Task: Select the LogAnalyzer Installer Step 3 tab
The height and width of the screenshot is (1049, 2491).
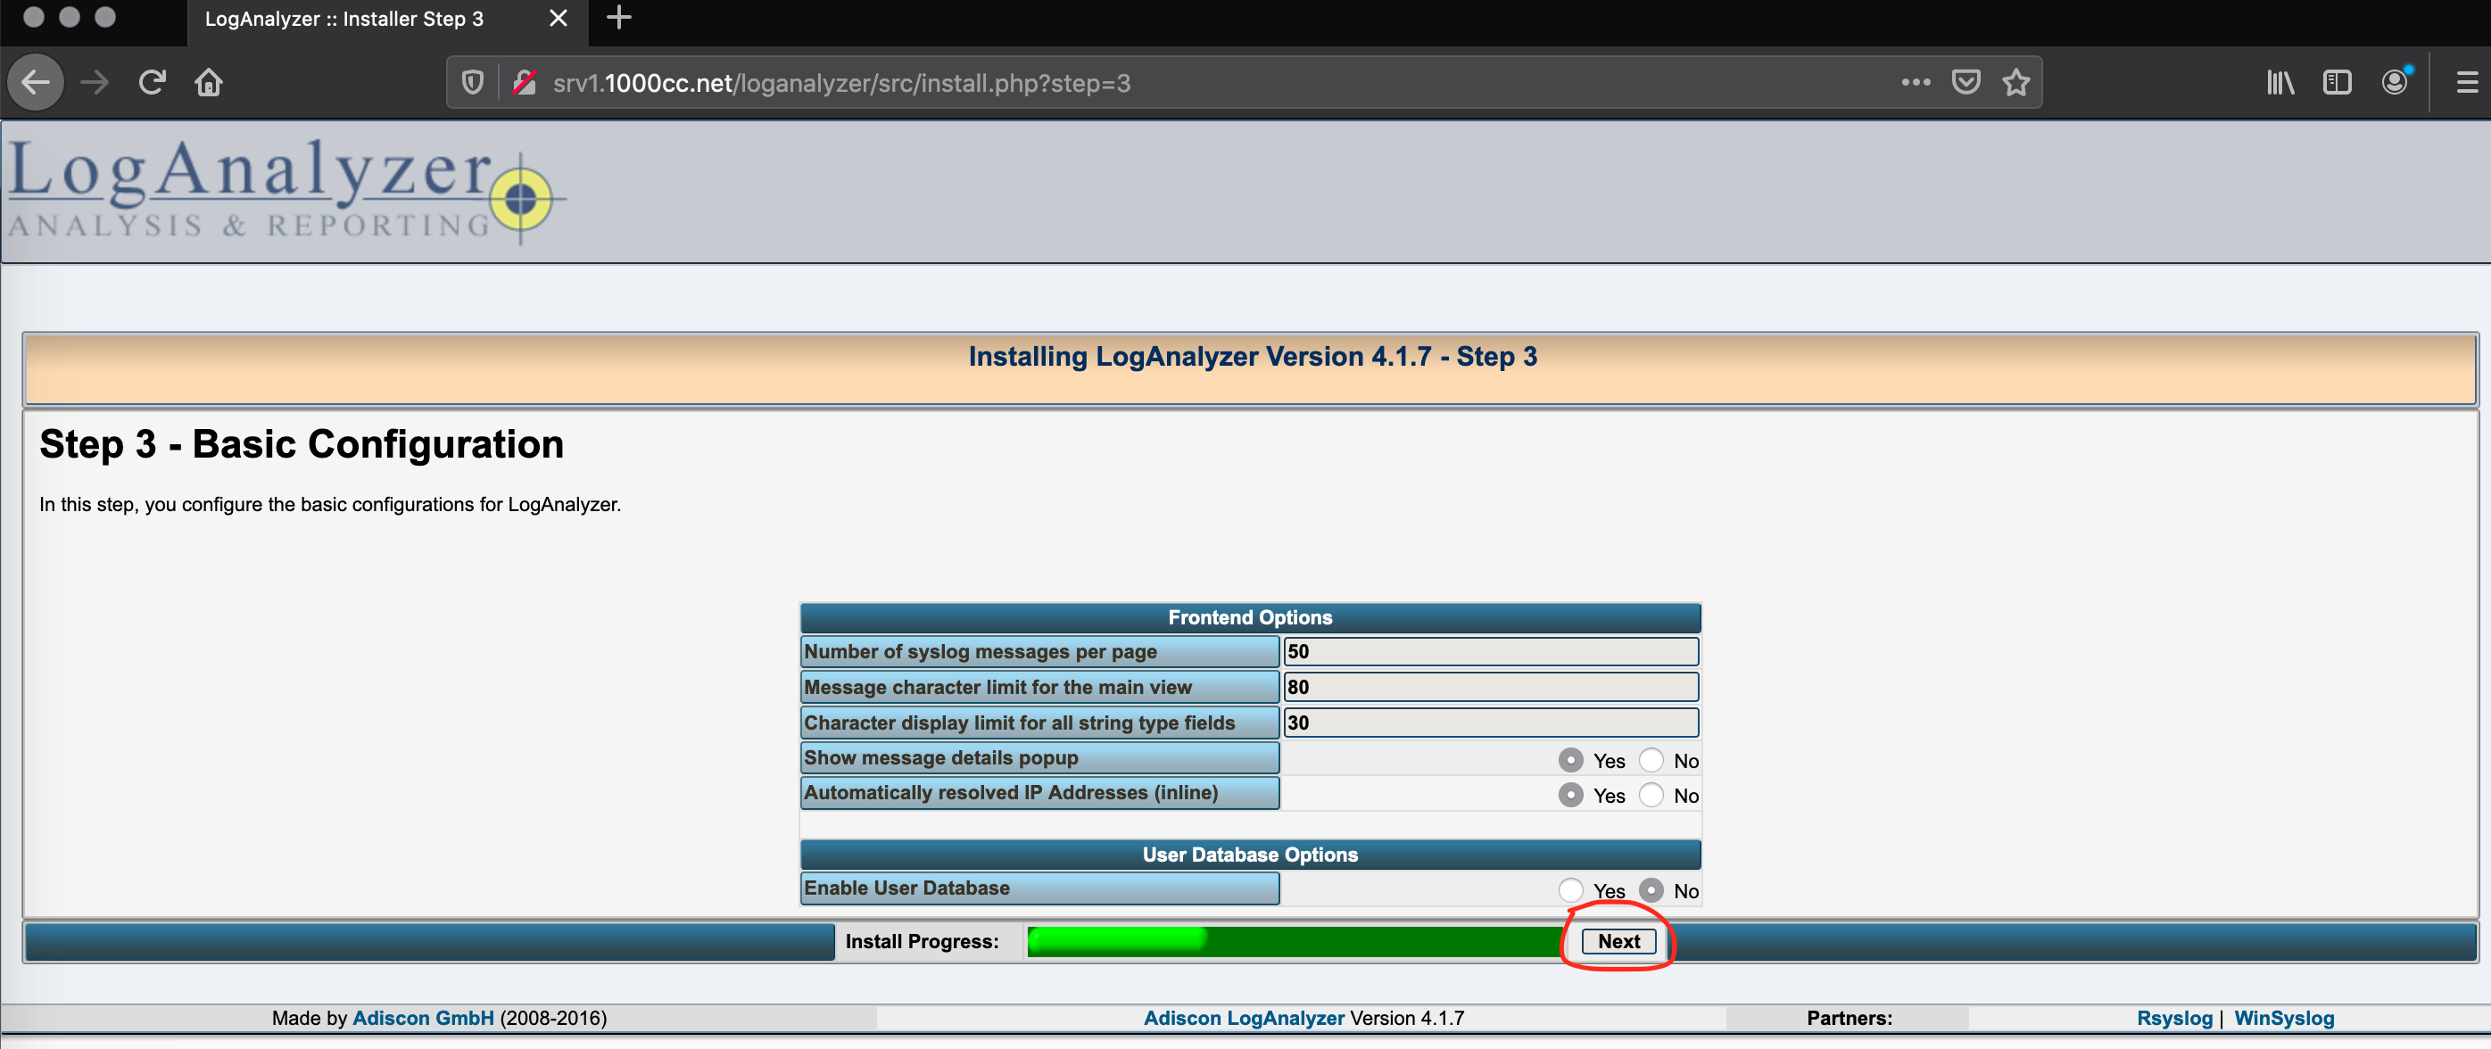Action: point(344,20)
